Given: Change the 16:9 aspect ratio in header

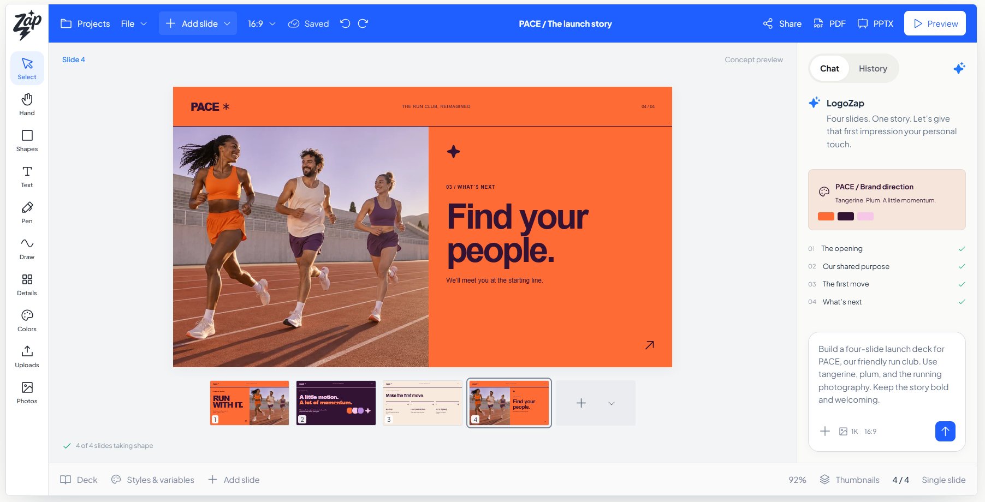Looking at the screenshot, I should click(262, 23).
